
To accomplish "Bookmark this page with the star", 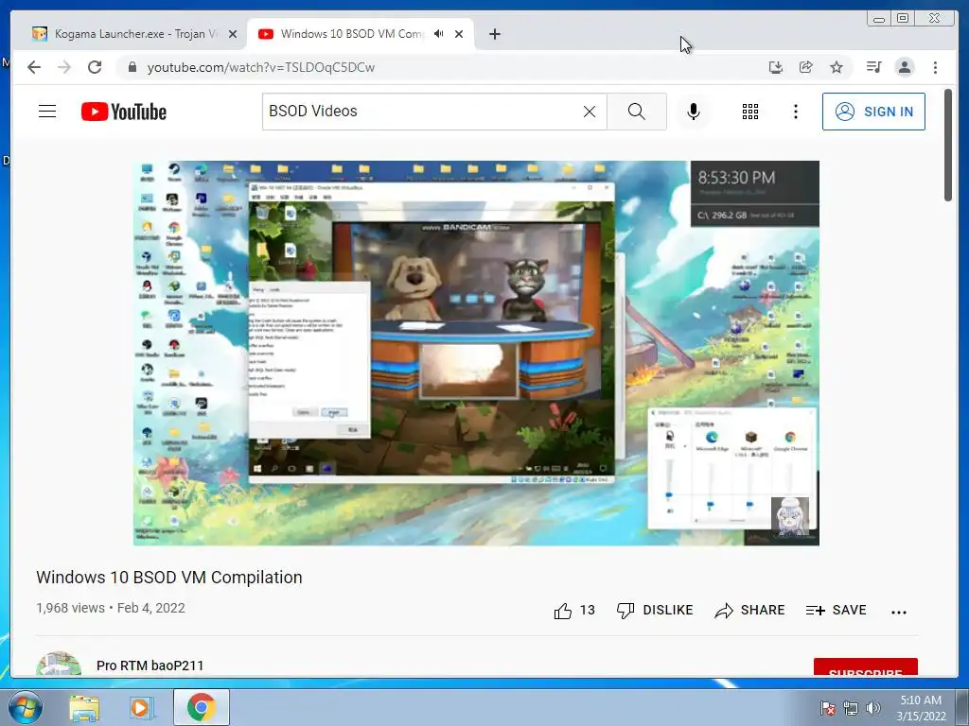I will tap(837, 67).
